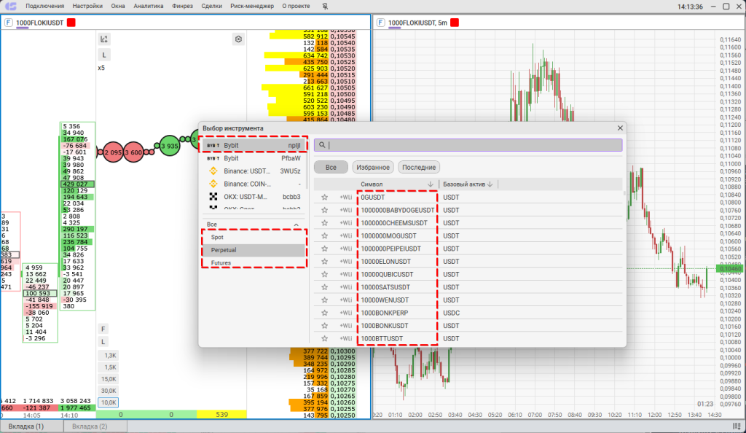This screenshot has width=746, height=433.
Task: Click the red square next to 1000FLOKIUSDT, 5m
Action: pyautogui.click(x=454, y=23)
